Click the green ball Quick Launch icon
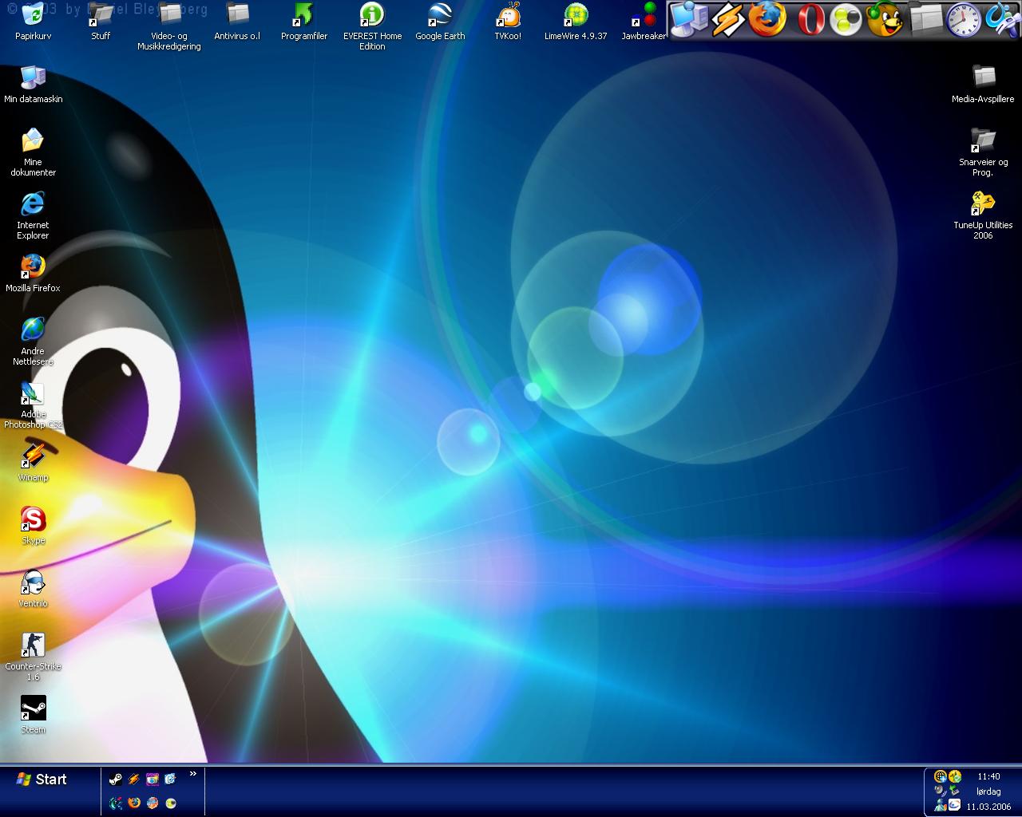The height and width of the screenshot is (817, 1022). (x=171, y=803)
